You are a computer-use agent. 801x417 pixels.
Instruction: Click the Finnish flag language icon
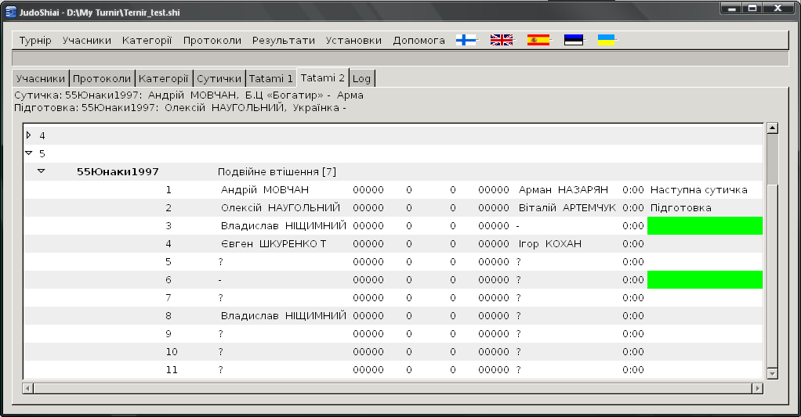point(466,40)
